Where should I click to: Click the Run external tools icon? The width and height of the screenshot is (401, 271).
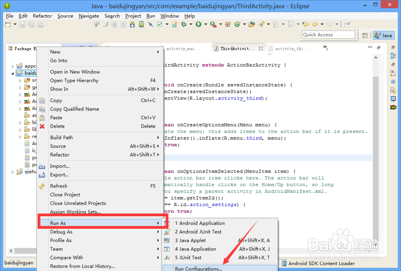213,24
